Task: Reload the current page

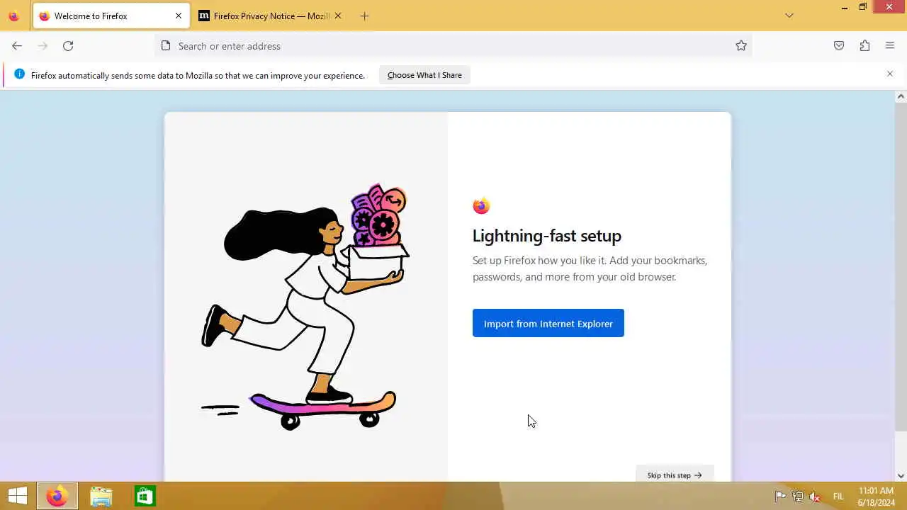Action: point(68,46)
